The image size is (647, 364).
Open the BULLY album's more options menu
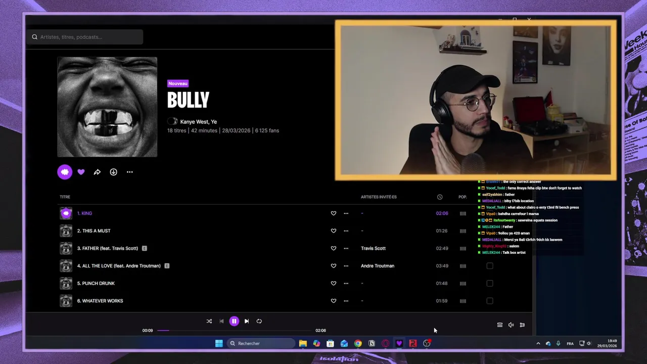click(x=130, y=172)
